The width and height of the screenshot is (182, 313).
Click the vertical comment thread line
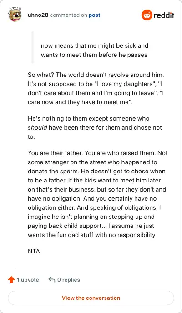point(15,145)
